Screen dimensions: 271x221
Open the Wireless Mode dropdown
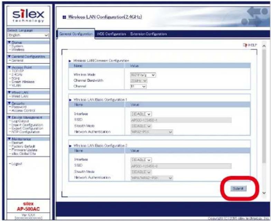[x=143, y=75]
